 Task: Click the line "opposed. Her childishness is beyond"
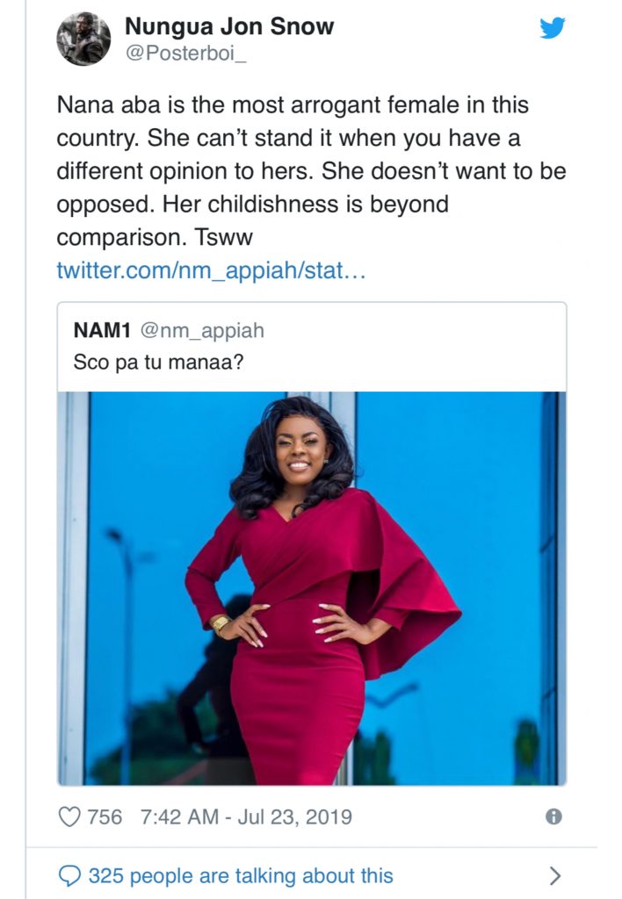(253, 205)
